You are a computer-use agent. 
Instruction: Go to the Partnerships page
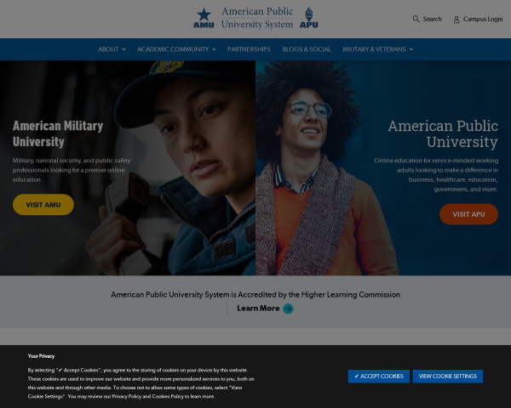[x=249, y=49]
